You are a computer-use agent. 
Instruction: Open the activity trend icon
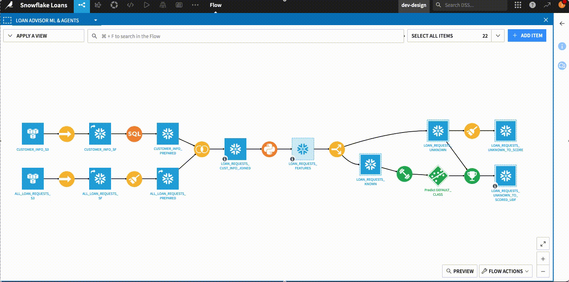point(547,5)
